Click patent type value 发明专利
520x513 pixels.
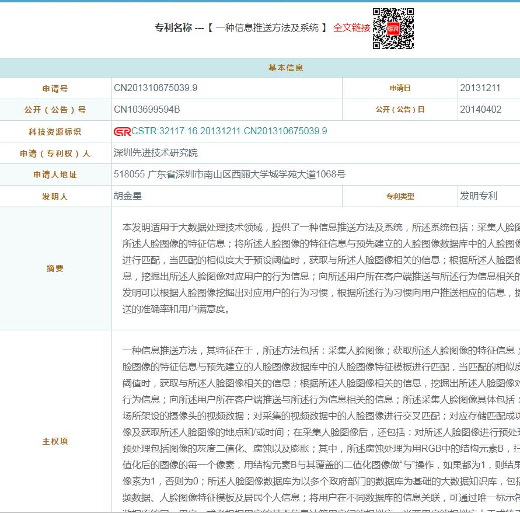coord(478,196)
